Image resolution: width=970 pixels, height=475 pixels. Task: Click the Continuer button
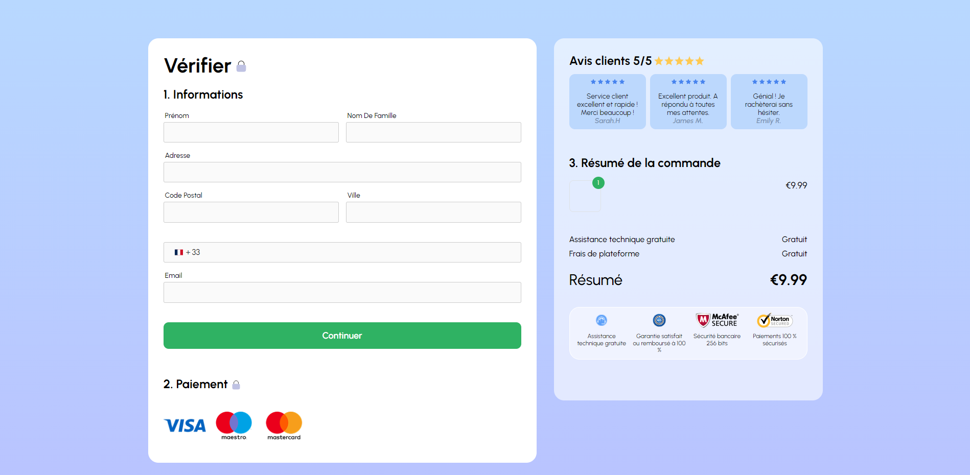pos(342,336)
